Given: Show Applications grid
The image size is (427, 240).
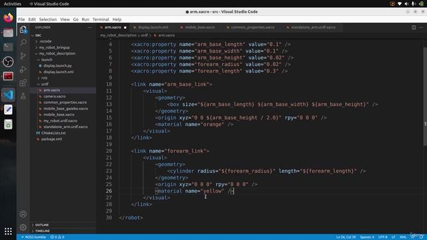Looking at the screenshot, I should click(x=8, y=231).
